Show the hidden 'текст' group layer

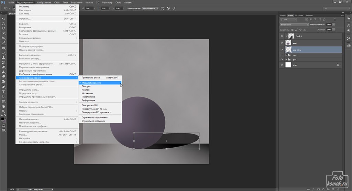click(282, 55)
